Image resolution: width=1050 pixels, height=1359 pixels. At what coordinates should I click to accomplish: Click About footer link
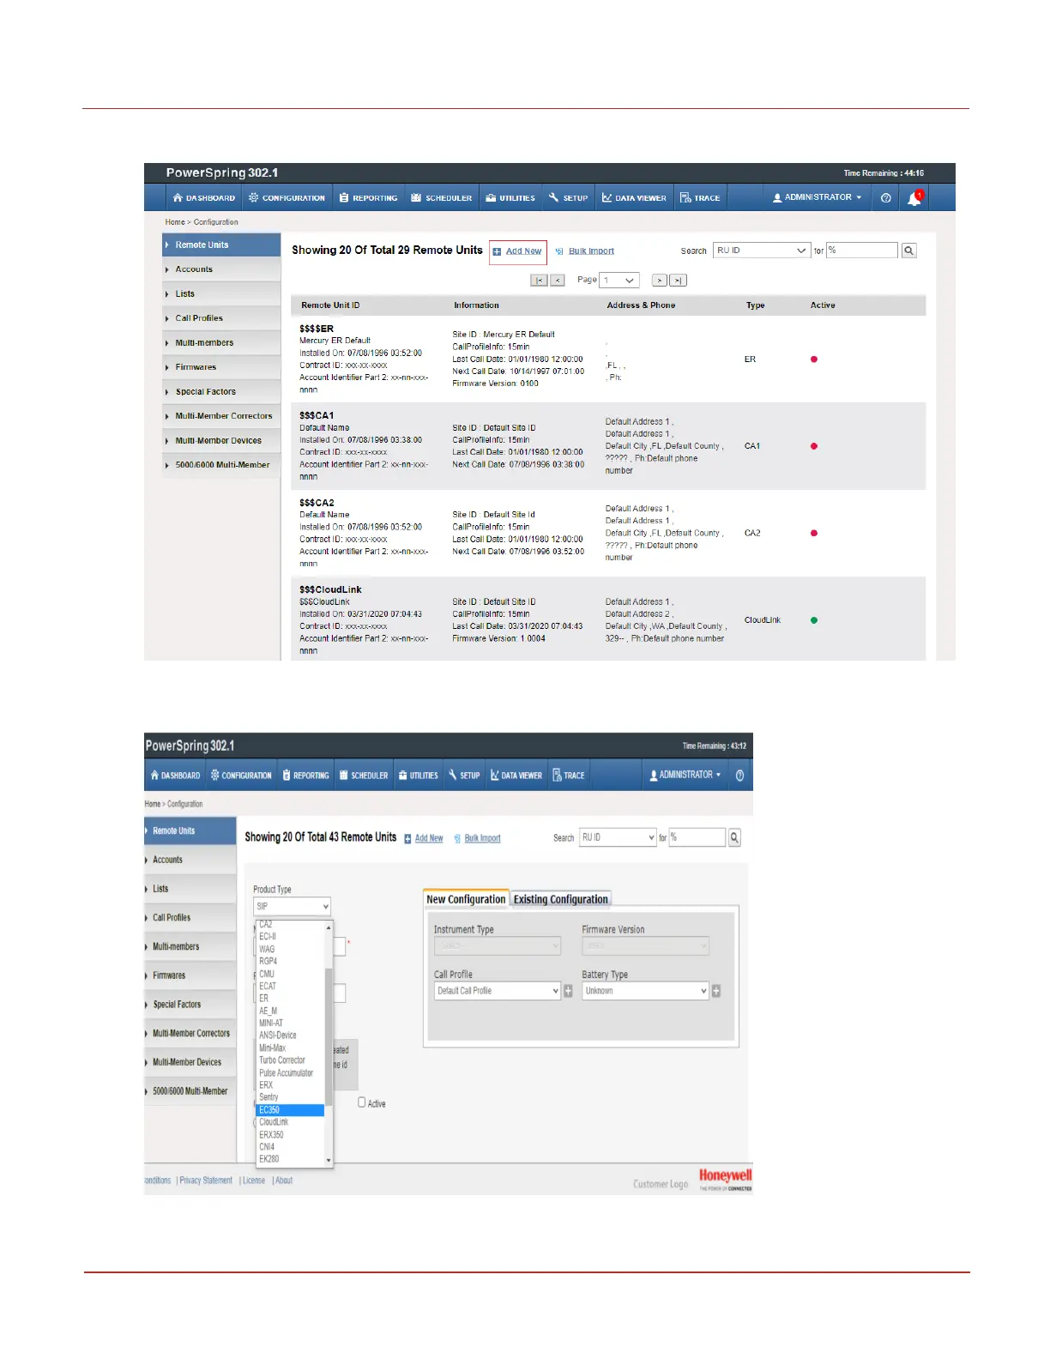[284, 1181]
